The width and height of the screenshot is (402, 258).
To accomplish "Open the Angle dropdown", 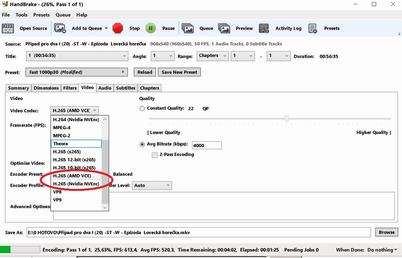I will tap(162, 56).
